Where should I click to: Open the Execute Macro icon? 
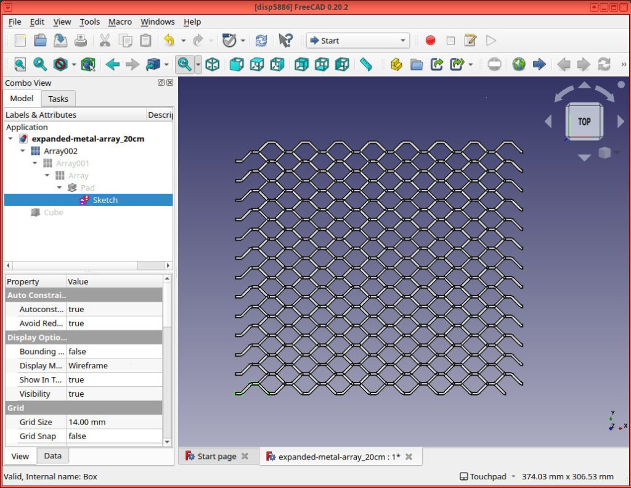click(491, 40)
